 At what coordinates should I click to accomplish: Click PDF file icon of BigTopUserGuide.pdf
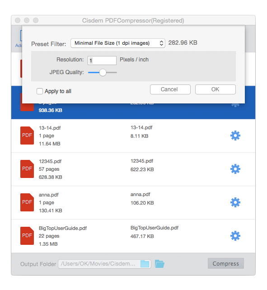coord(27,236)
